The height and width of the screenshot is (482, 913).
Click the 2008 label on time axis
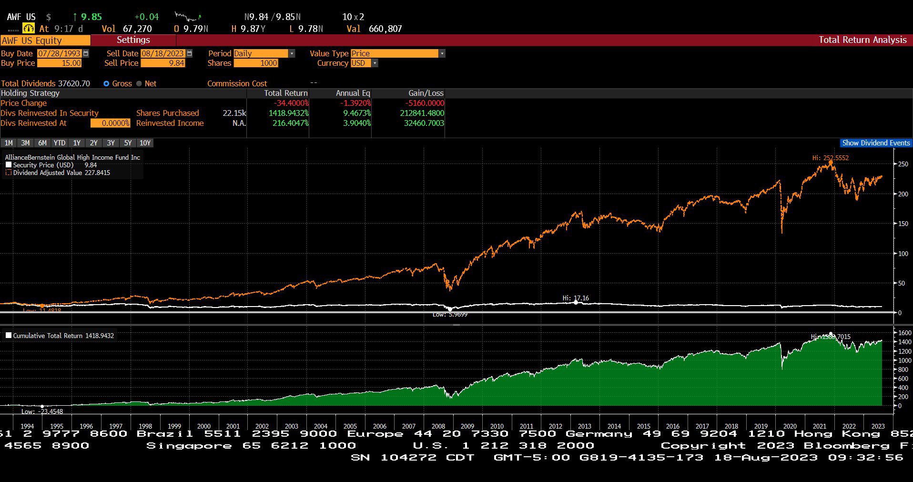coord(438,426)
